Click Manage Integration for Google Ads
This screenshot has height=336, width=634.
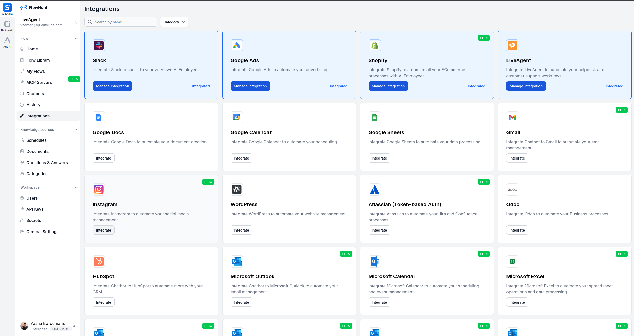coord(250,86)
